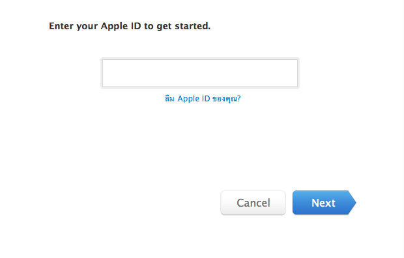Click the blue Next button
Viewport: 404px width, 258px height.
coord(324,203)
